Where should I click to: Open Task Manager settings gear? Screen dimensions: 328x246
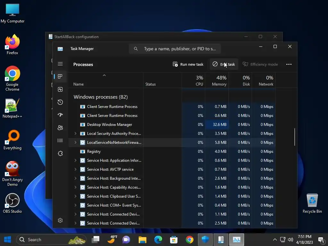[60, 220]
